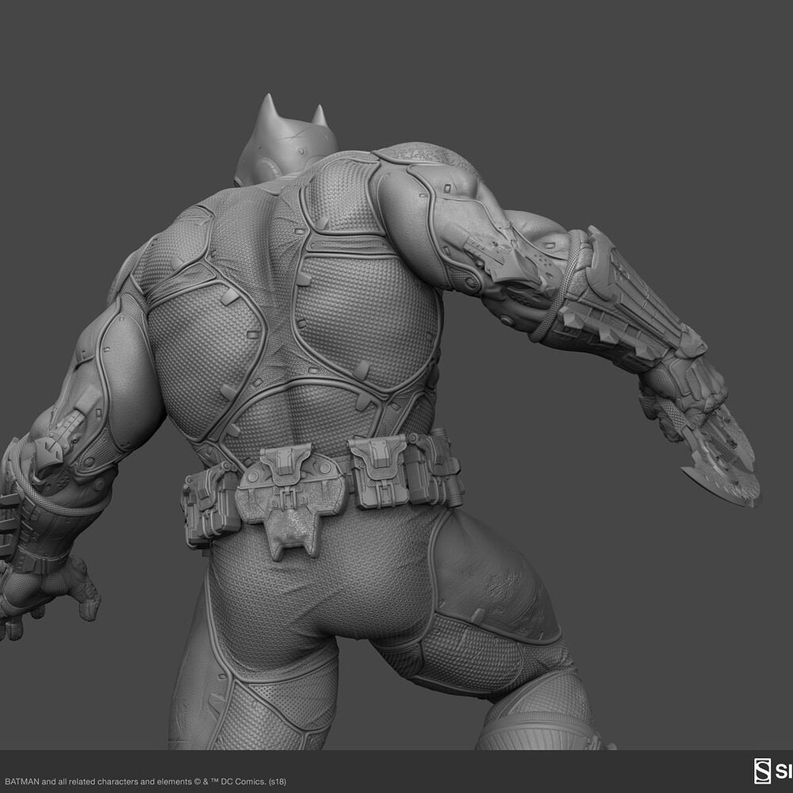793x793 pixels.
Task: Click the DC Comics copyright notice text
Action: click(145, 781)
